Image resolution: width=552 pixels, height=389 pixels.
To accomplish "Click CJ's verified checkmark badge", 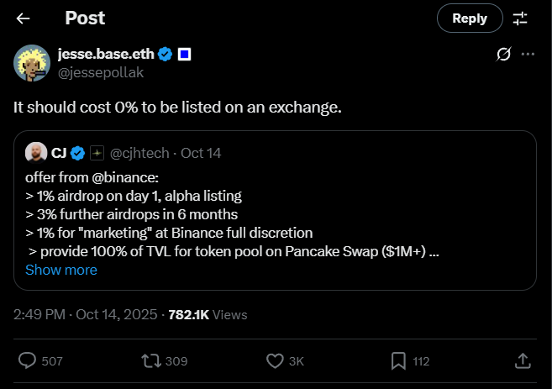I will coord(78,153).
